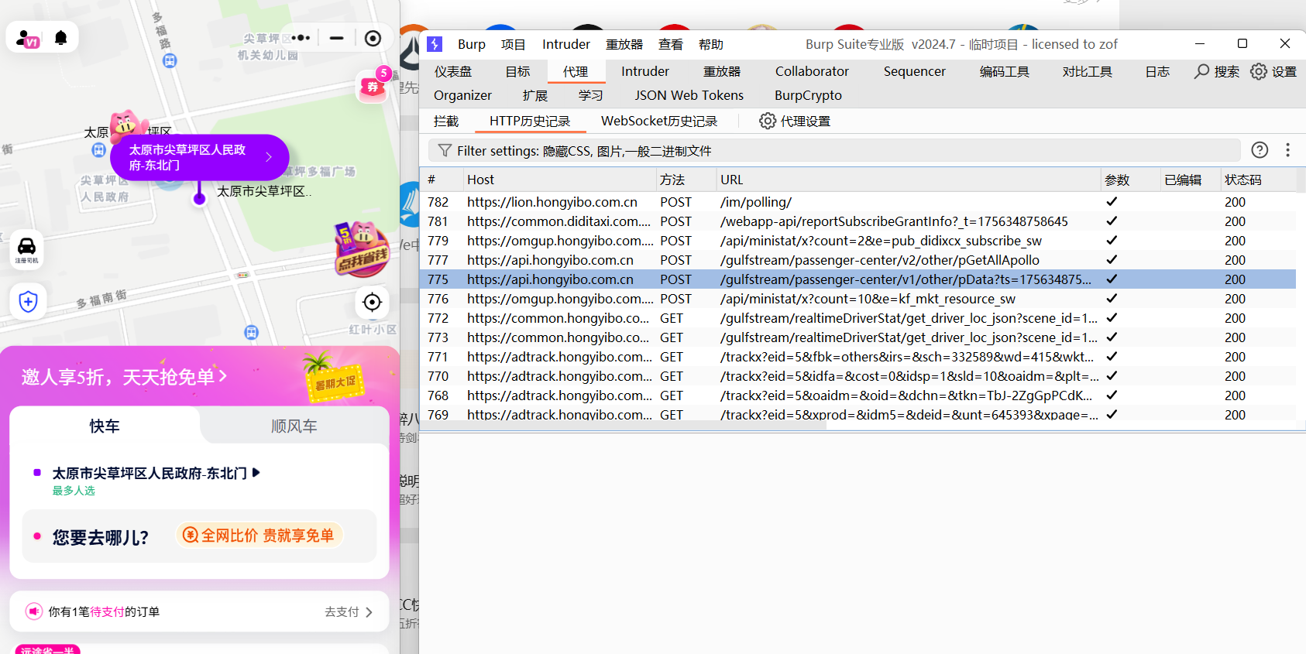Open the 项目 menu
1306x654 pixels.
513,44
